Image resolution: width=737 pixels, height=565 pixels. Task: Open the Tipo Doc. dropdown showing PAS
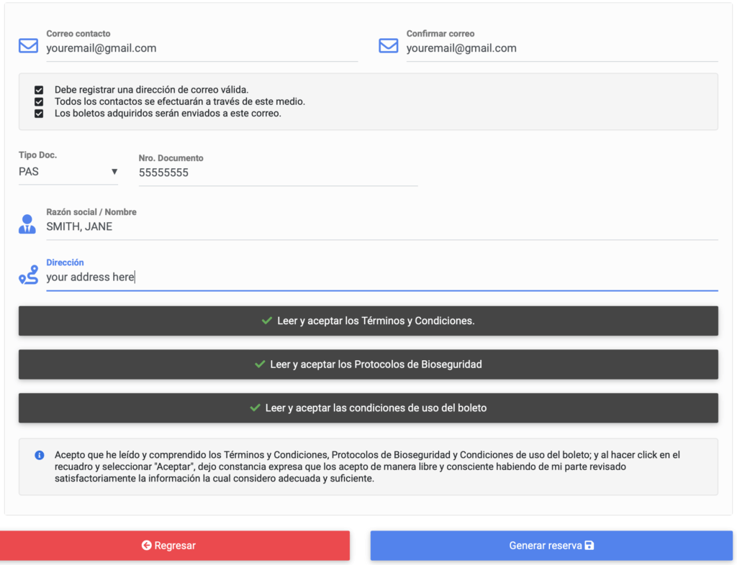click(x=68, y=172)
